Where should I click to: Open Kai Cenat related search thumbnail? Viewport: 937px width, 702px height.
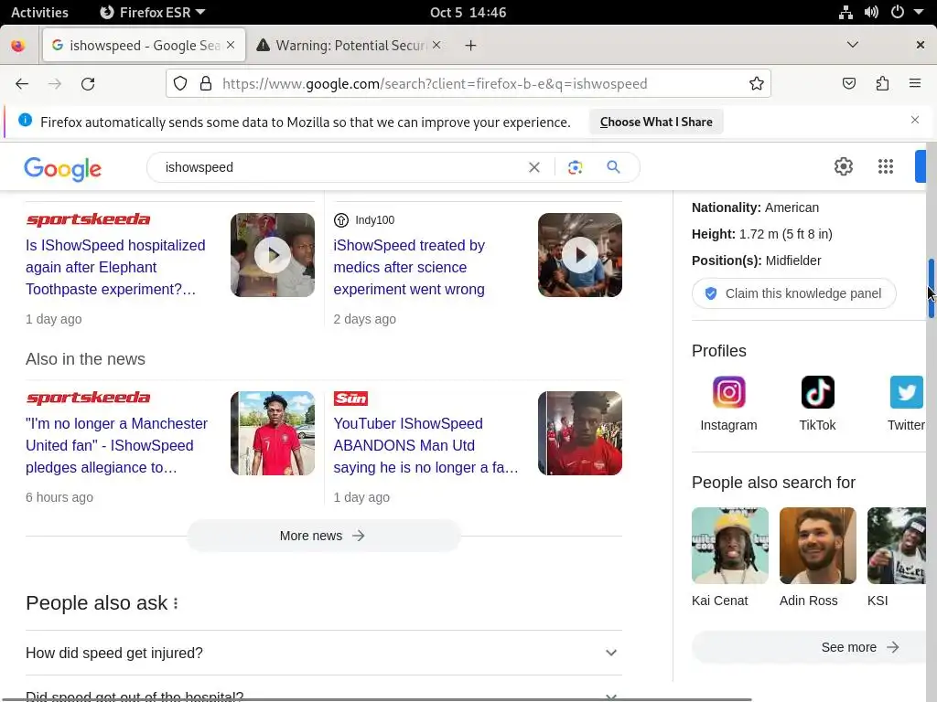729,546
